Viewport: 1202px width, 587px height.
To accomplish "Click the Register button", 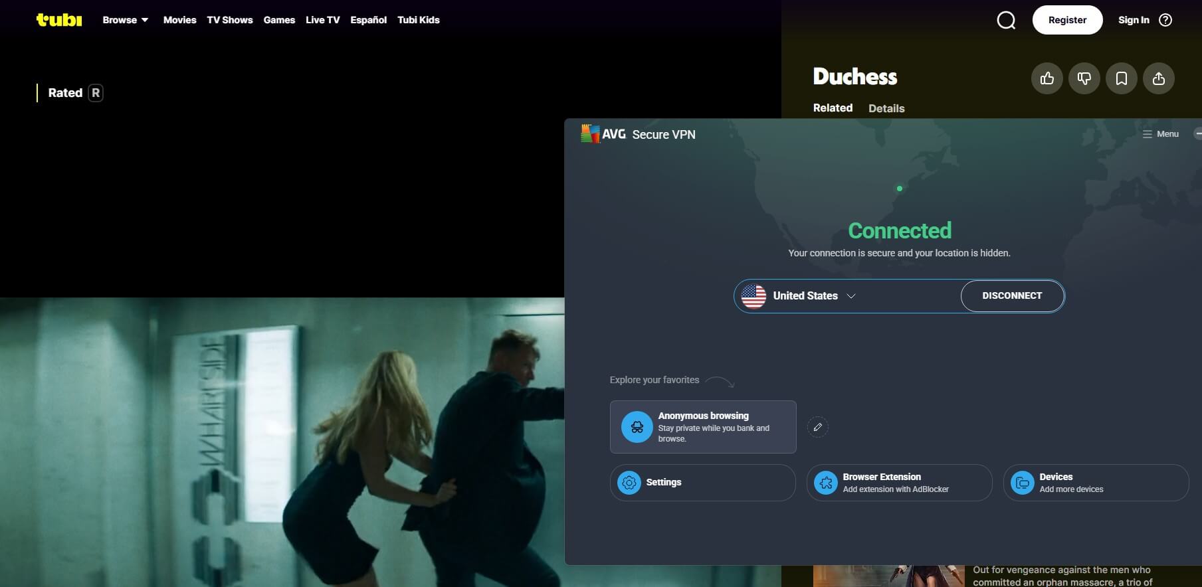I will coord(1067,20).
